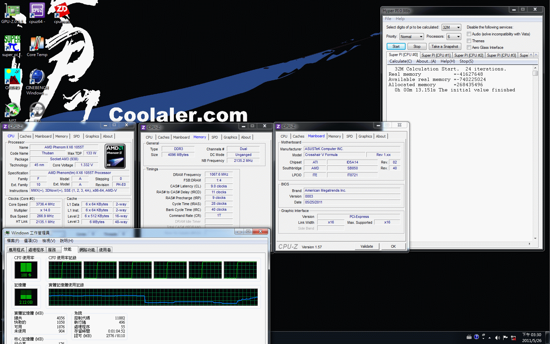The image size is (550, 344).
Task: Open the volume speaker tray icon
Action: pyautogui.click(x=498, y=337)
